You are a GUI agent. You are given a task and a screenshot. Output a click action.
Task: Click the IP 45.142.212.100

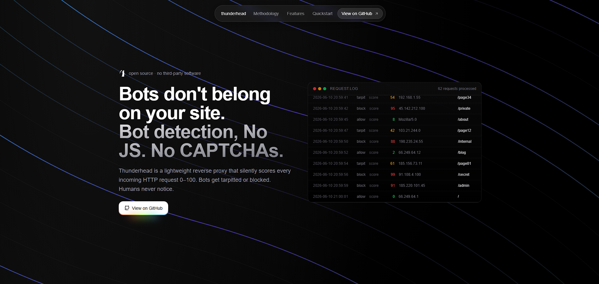tap(412, 109)
